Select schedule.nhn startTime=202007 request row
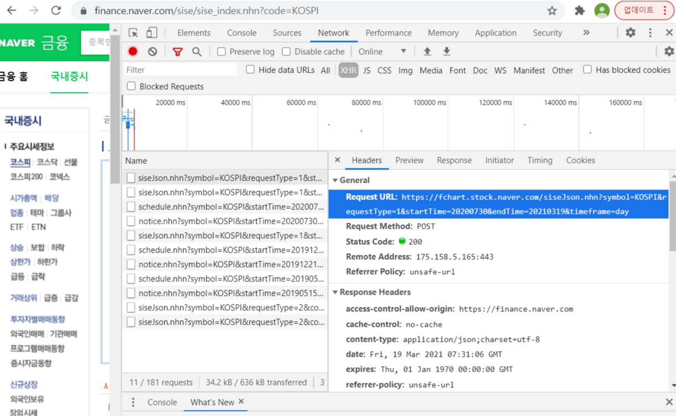Viewport: 676px width, 416px height. point(225,207)
